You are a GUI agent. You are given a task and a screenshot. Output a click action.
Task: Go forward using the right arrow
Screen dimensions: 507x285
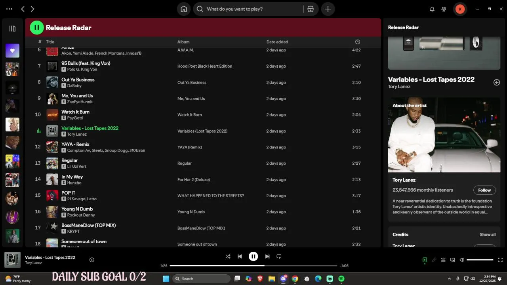[x=32, y=9]
